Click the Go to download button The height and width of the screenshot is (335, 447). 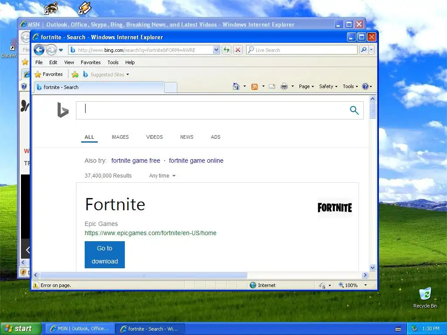[105, 255]
